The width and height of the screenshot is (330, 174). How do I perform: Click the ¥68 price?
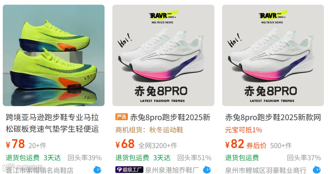click(125, 144)
